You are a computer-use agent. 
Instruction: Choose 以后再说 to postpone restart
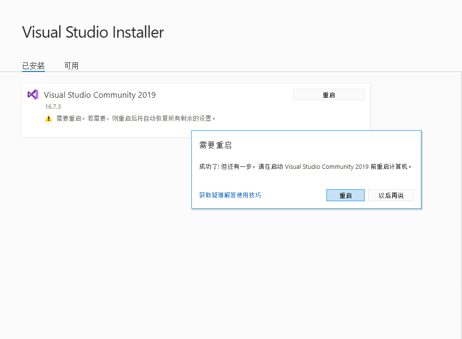coord(391,195)
